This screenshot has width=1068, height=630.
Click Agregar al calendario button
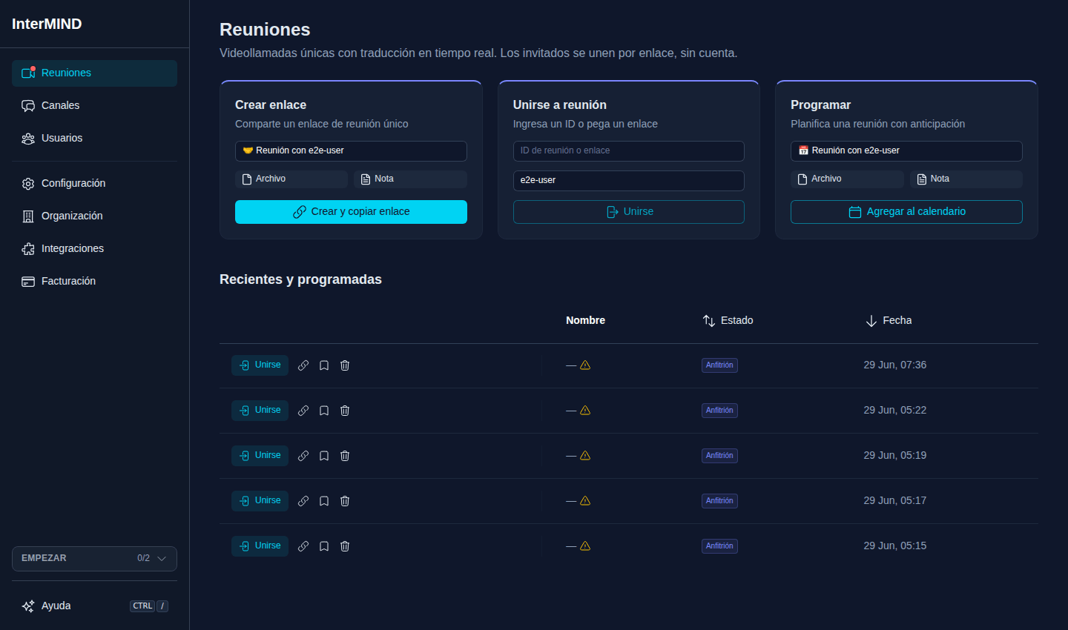point(906,212)
